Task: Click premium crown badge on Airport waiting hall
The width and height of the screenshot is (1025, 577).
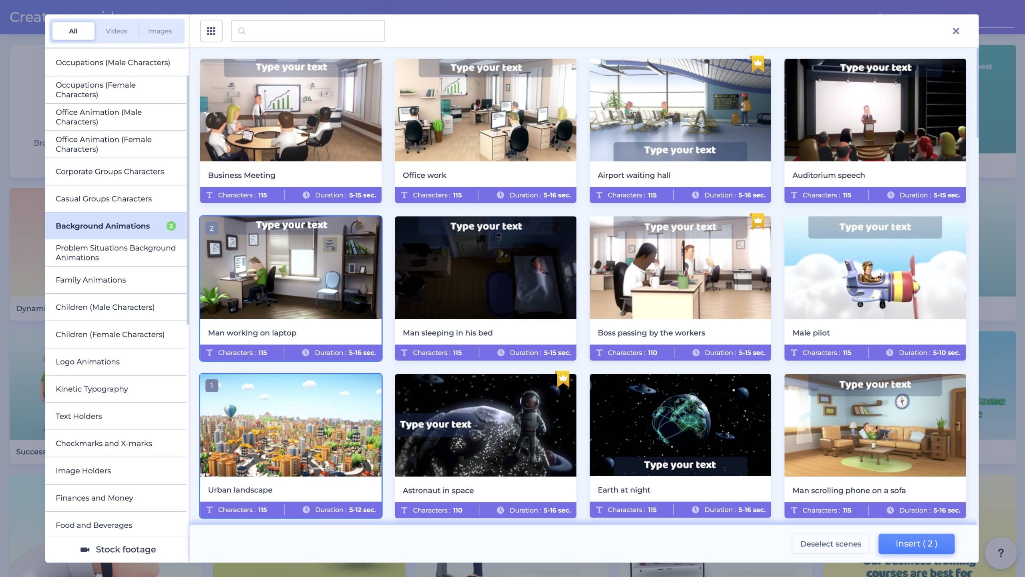Action: [x=758, y=63]
